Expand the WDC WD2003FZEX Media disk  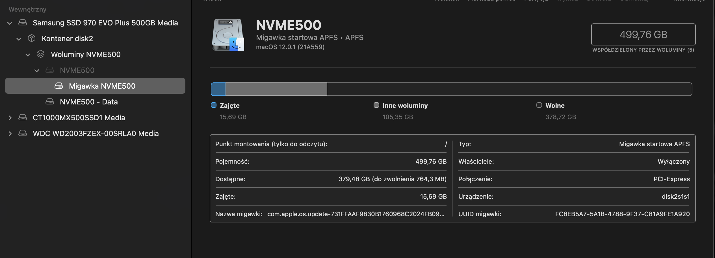pos(10,134)
